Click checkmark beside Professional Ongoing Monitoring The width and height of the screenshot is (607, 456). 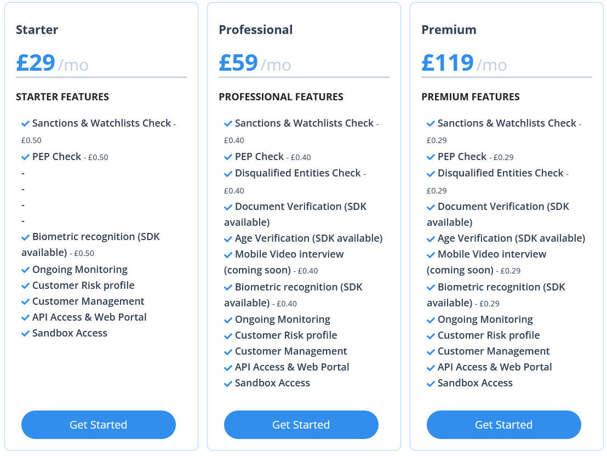228,320
